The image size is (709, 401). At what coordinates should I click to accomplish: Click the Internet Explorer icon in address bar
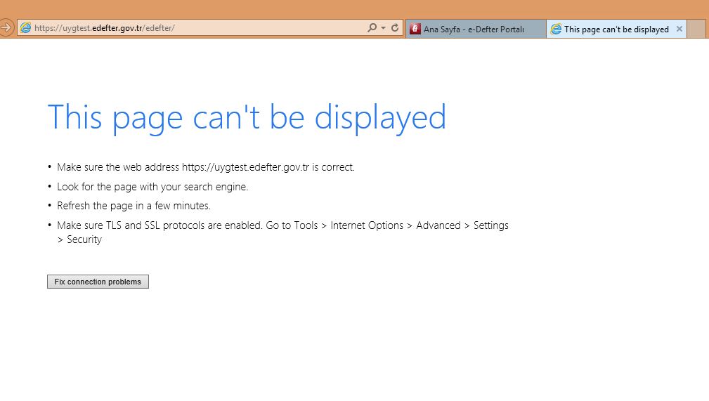(26, 28)
